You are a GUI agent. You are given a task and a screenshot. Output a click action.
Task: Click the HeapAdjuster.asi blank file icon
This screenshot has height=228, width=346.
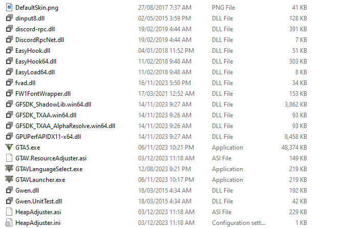tap(9, 212)
